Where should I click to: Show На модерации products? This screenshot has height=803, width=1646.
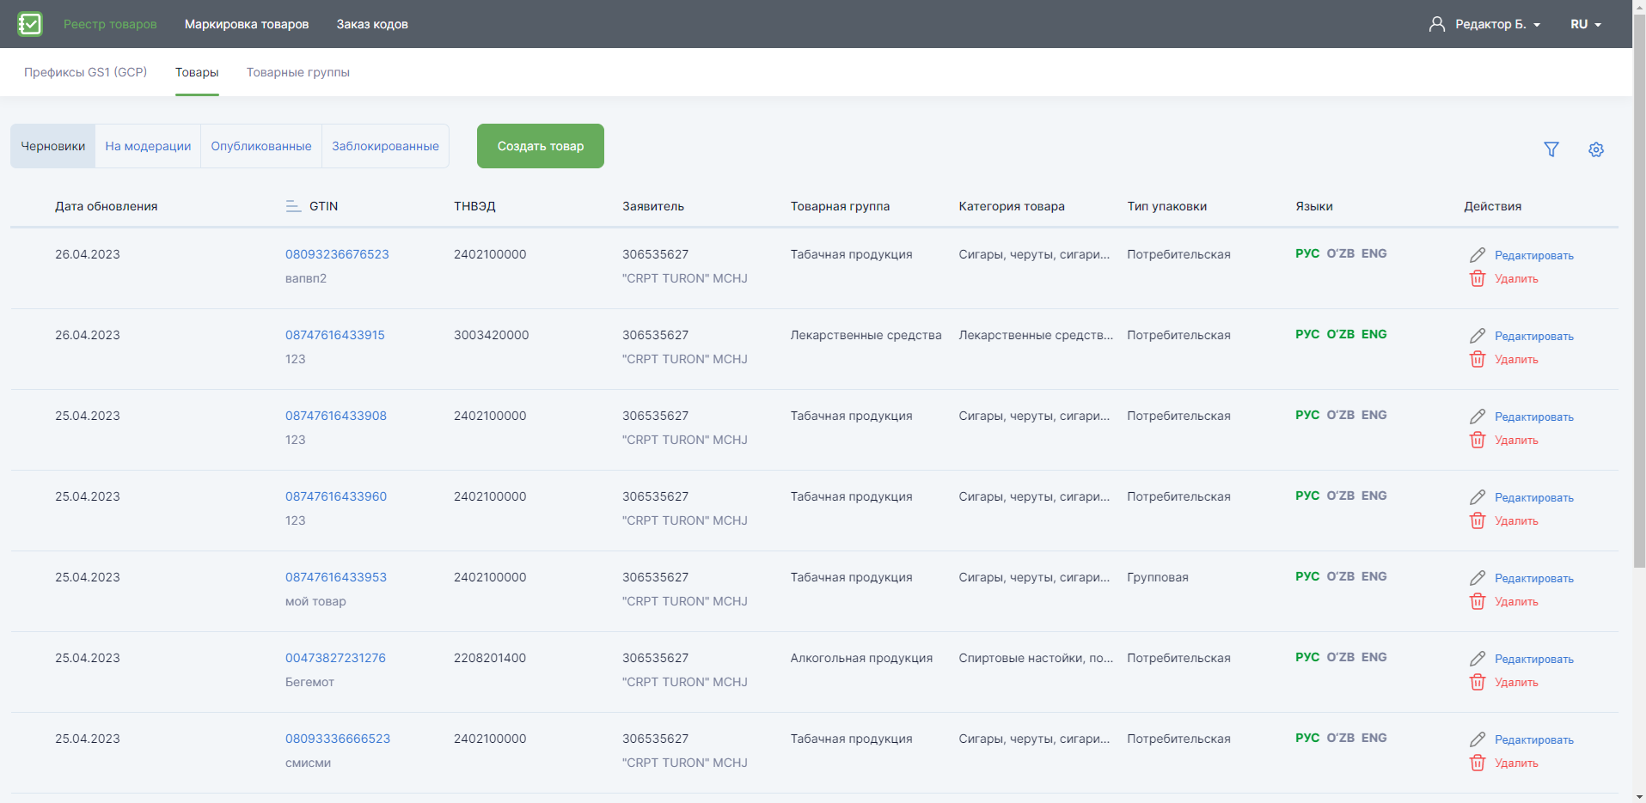[x=148, y=146]
